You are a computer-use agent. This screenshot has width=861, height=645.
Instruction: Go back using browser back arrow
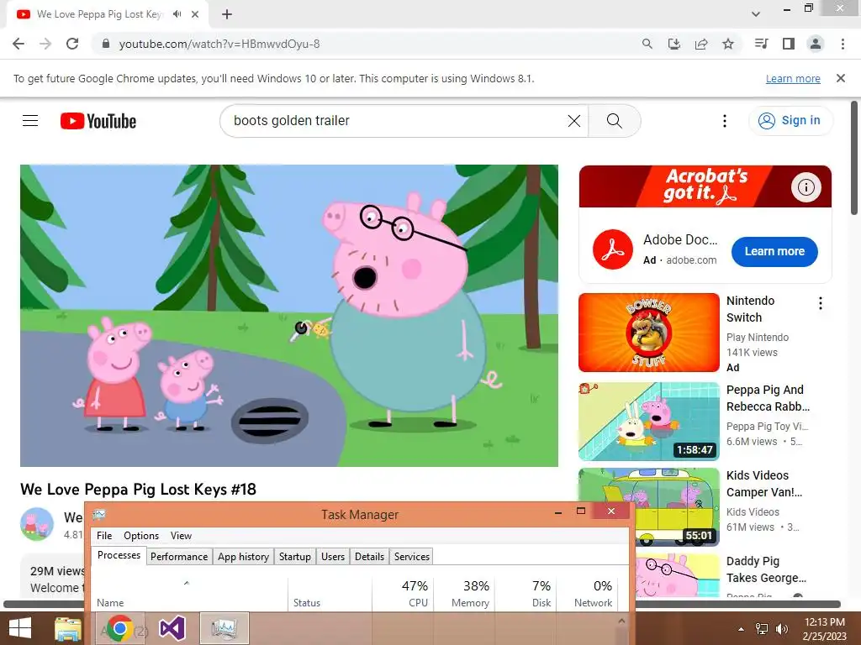(x=18, y=44)
